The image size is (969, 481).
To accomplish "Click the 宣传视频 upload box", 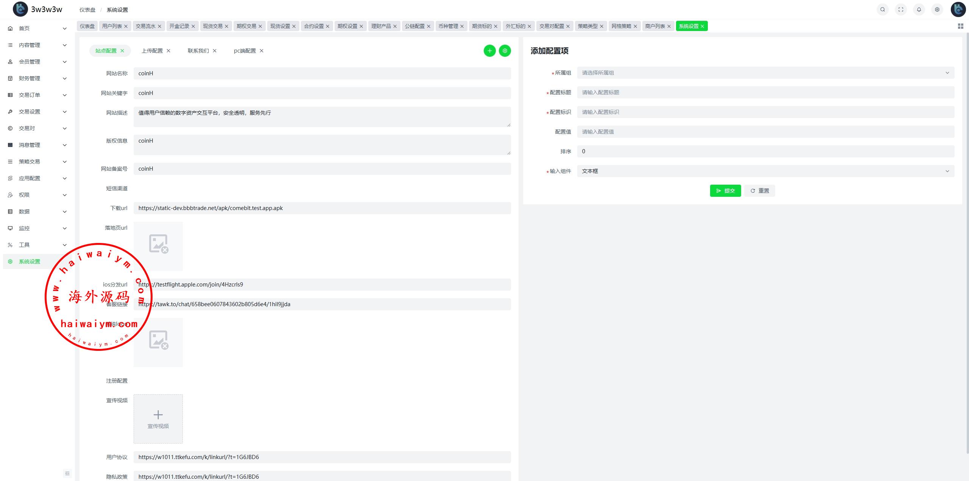I will 158,419.
